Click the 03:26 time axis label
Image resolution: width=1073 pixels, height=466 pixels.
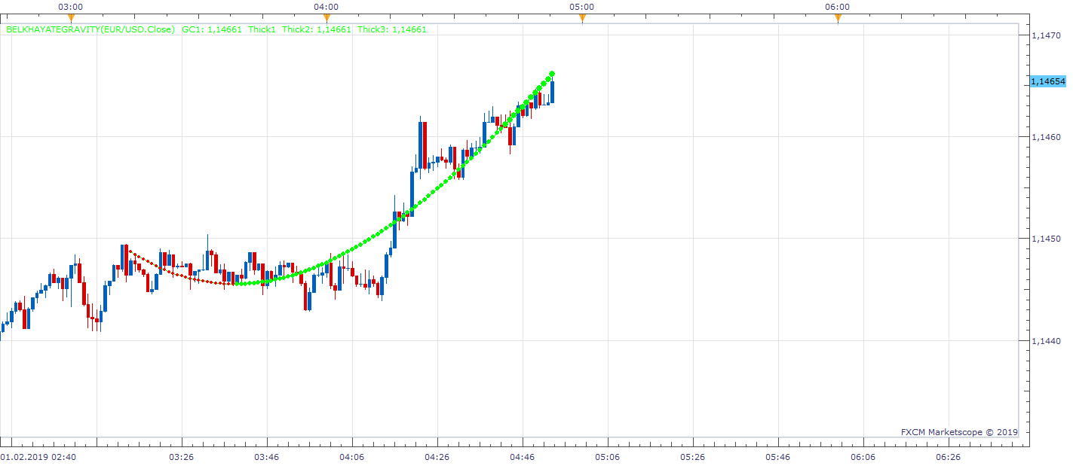(182, 456)
